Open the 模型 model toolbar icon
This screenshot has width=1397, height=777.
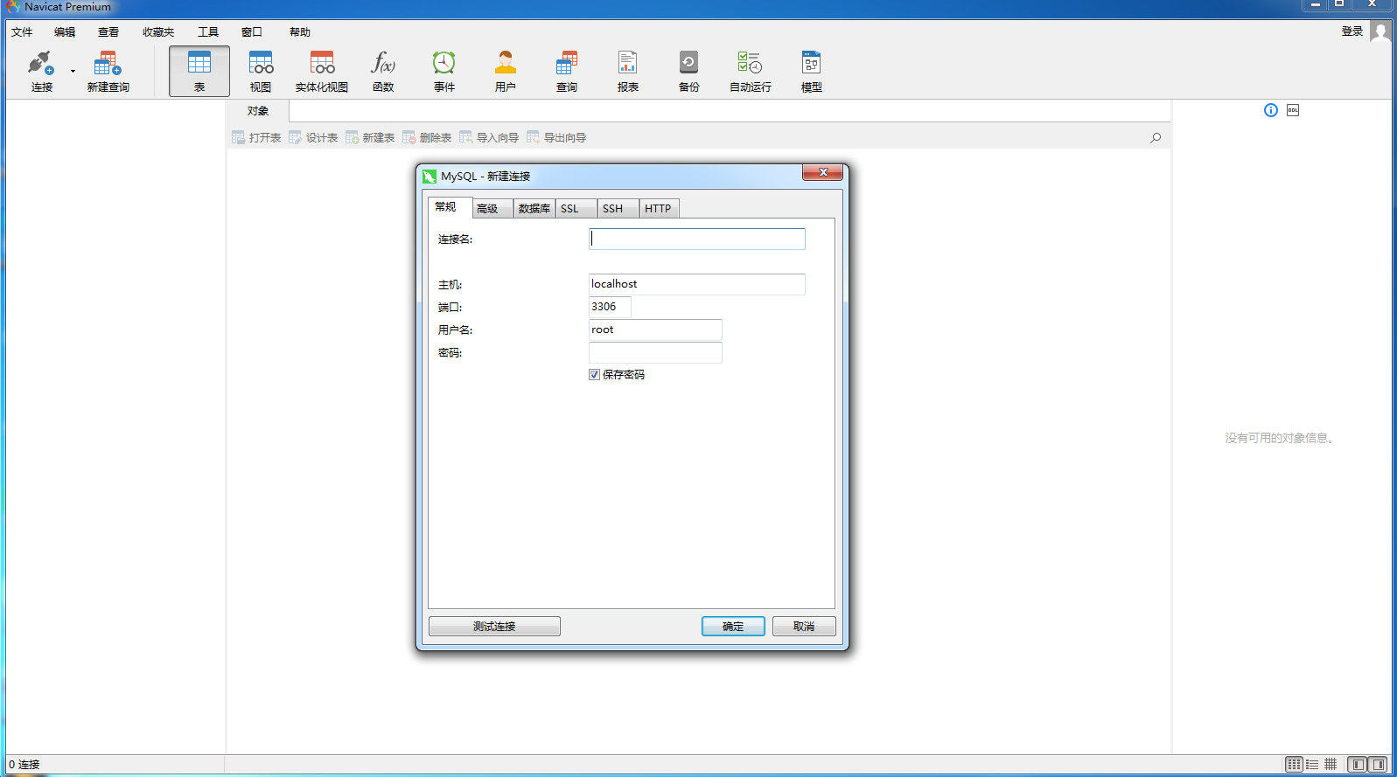pyautogui.click(x=812, y=71)
